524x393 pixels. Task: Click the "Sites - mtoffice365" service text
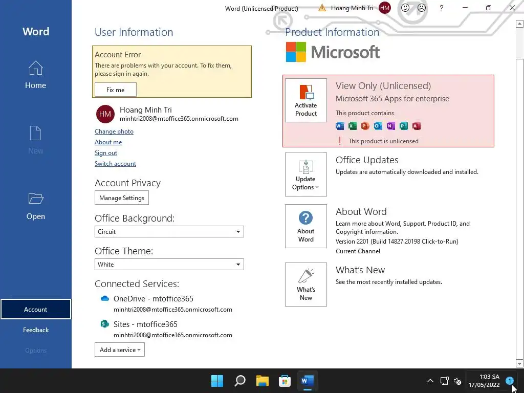click(x=145, y=324)
